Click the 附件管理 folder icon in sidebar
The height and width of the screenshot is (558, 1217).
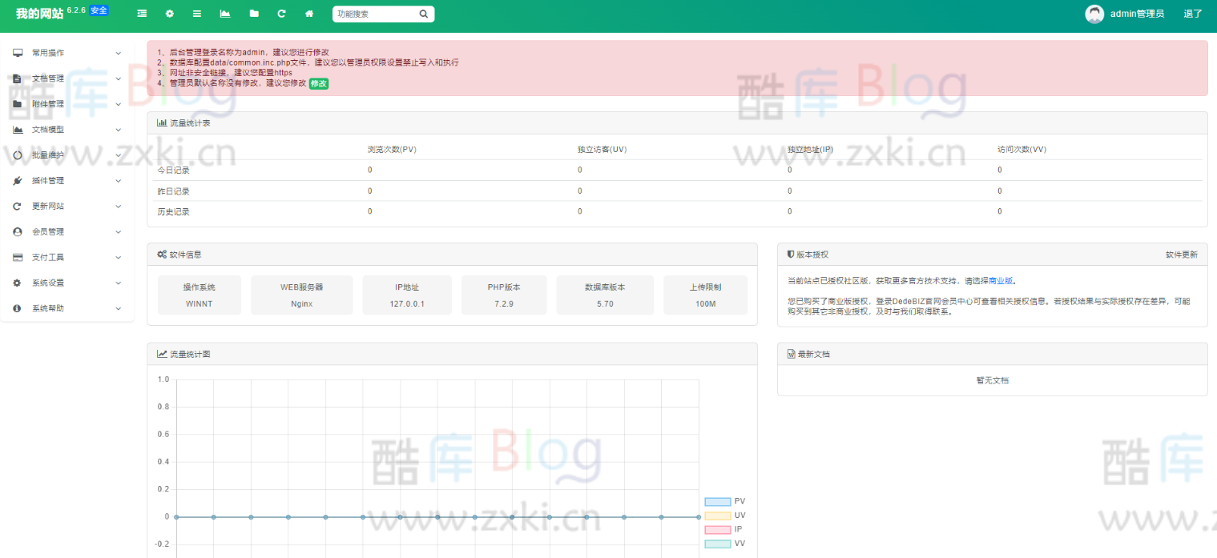coord(16,103)
